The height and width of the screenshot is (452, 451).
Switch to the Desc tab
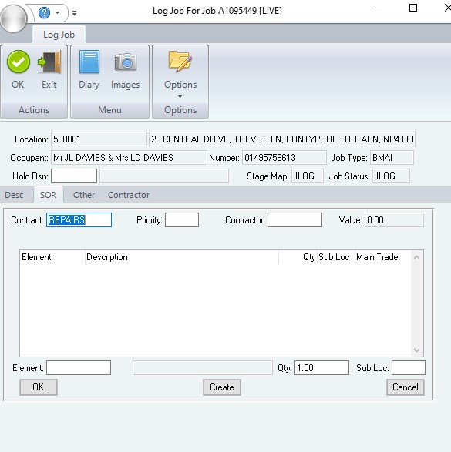pos(14,195)
